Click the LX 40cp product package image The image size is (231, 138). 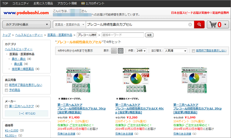(136, 80)
